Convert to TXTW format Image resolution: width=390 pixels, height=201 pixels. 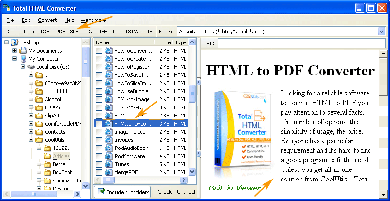[x=132, y=32]
